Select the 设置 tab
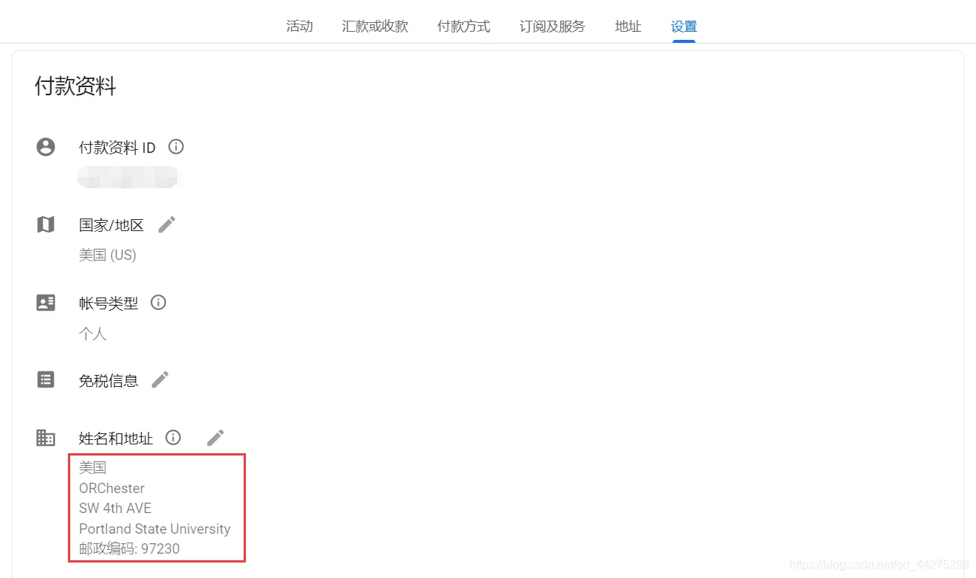 coord(684,27)
